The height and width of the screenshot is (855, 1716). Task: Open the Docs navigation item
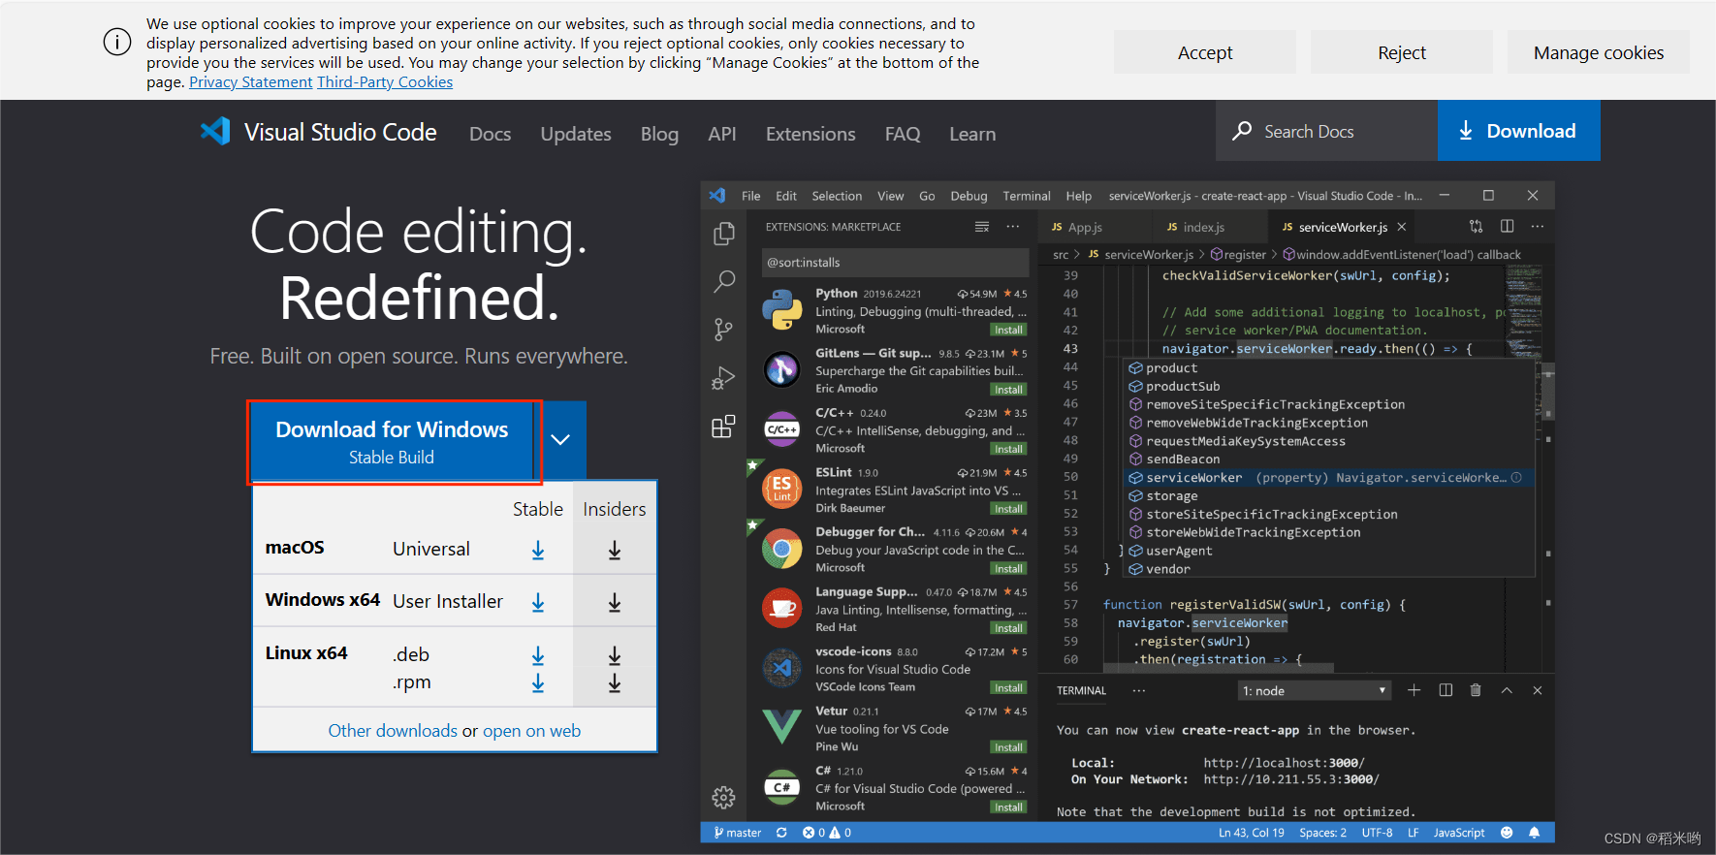pos(490,134)
